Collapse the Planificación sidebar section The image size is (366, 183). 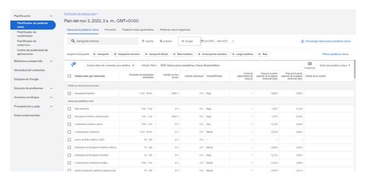point(51,16)
